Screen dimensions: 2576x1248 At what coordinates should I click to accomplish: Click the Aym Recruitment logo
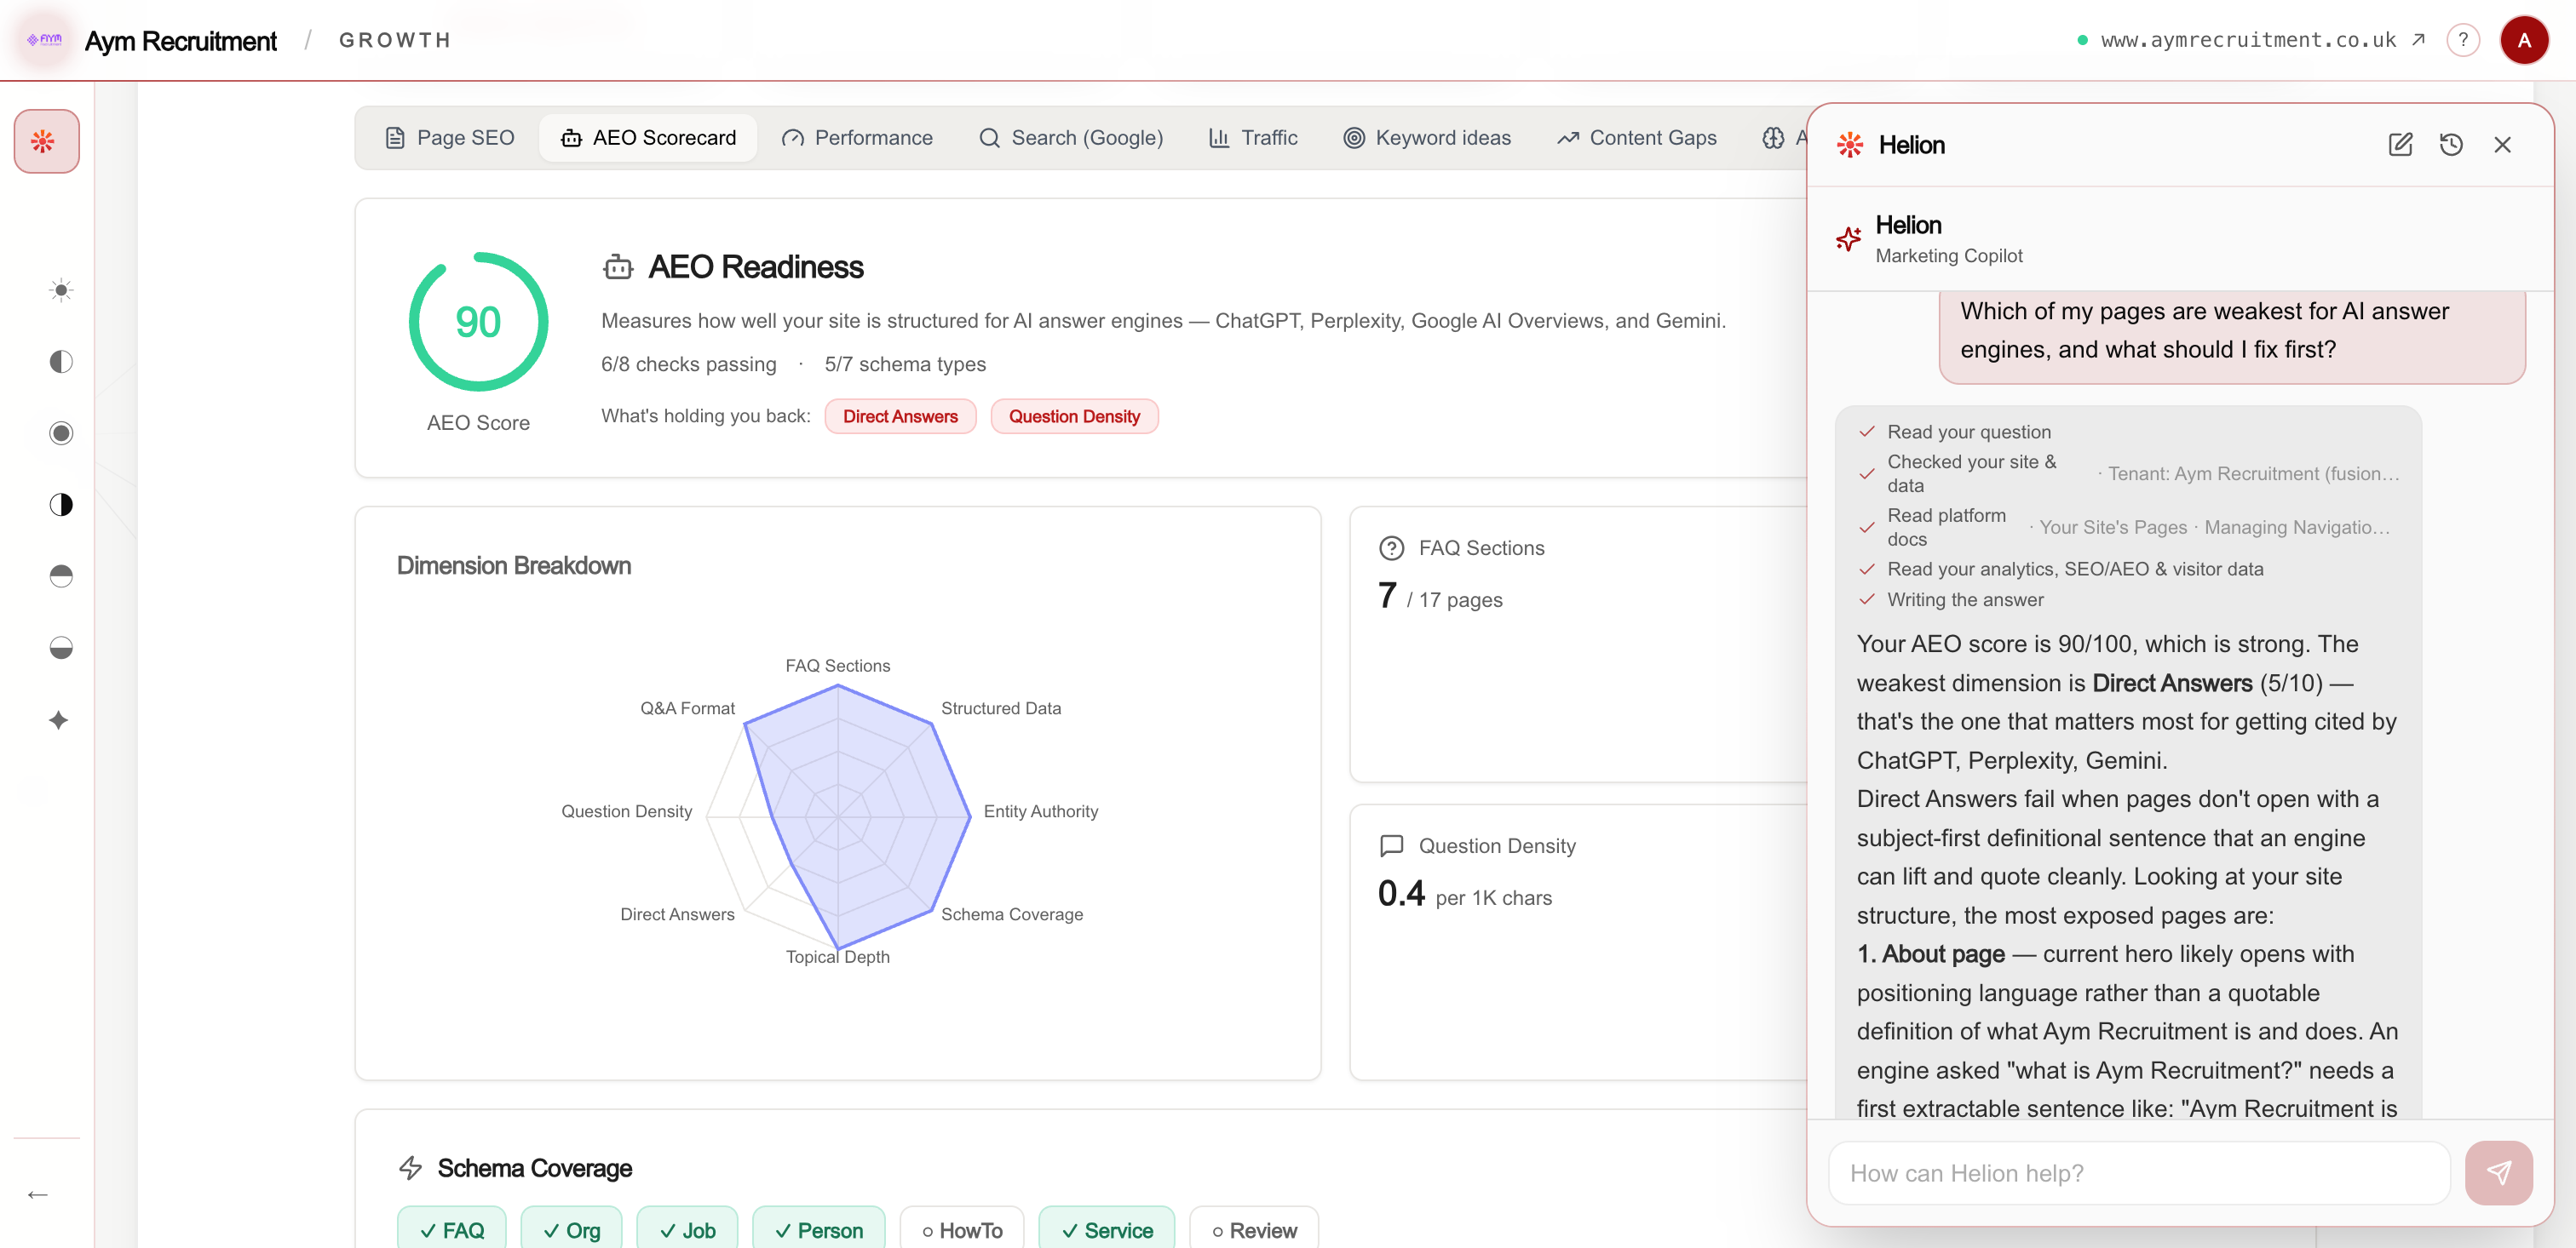click(45, 40)
